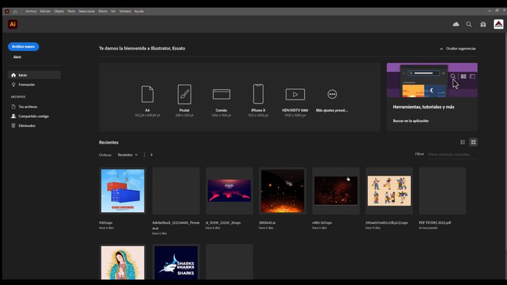This screenshot has height=285, width=507.
Task: Click the Archivo nuevo button
Action: (23, 46)
